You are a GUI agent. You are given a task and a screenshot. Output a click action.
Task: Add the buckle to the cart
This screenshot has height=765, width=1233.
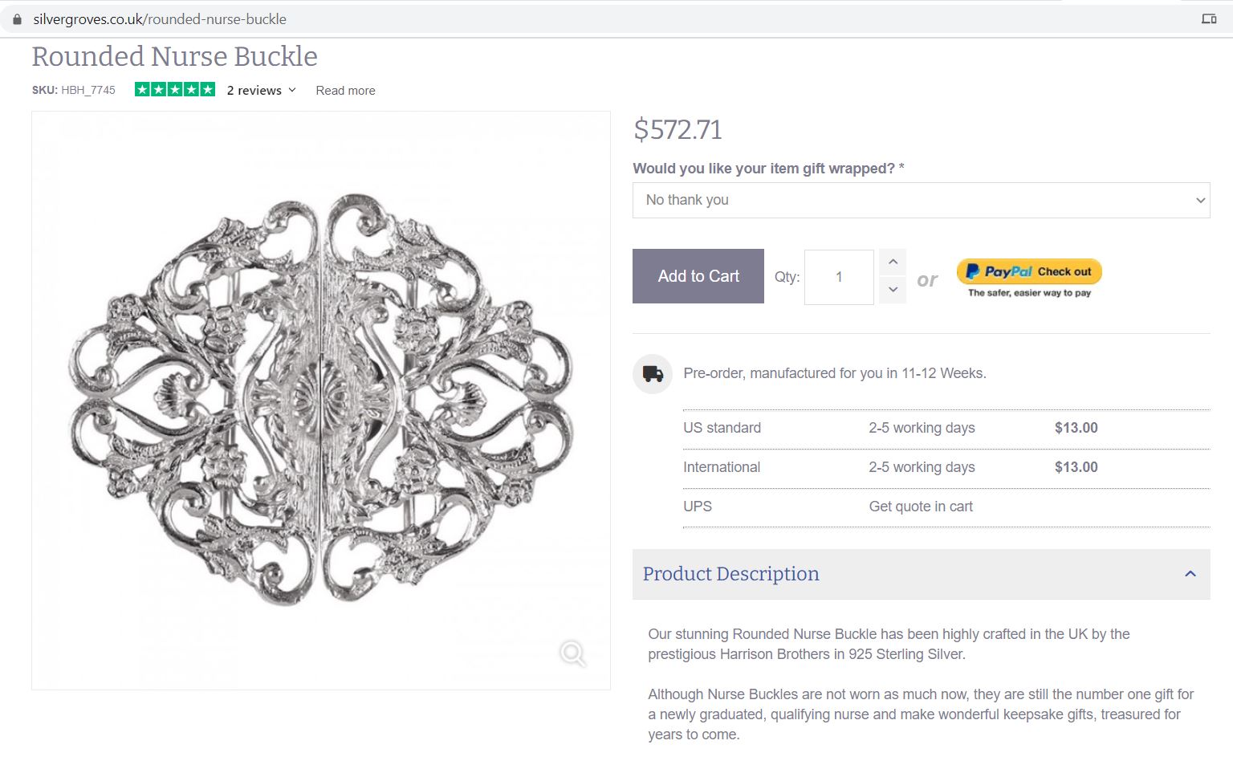point(698,276)
